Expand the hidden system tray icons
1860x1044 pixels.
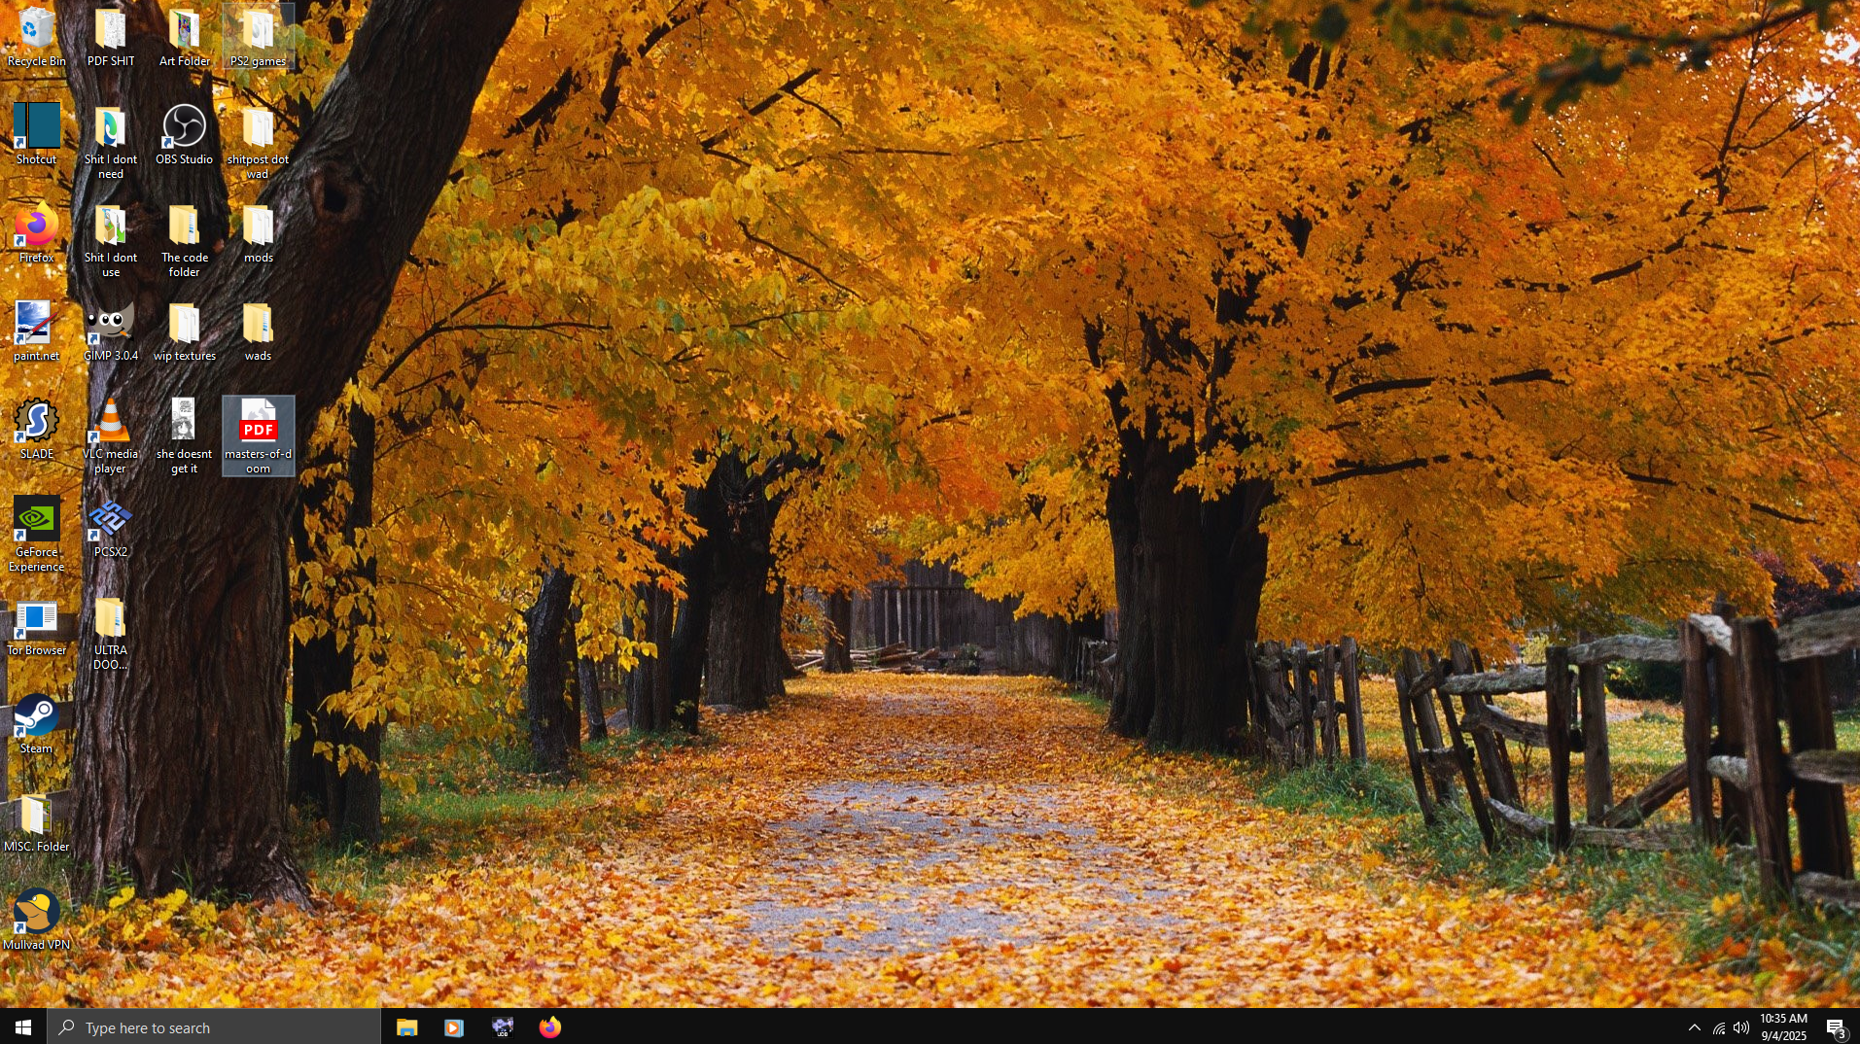(1694, 1027)
